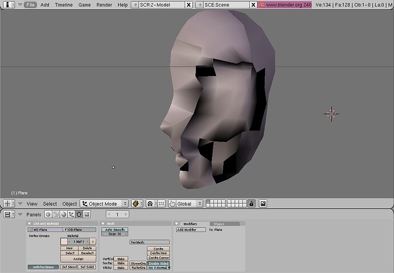Toggle AutoTexSpace button

(43, 267)
